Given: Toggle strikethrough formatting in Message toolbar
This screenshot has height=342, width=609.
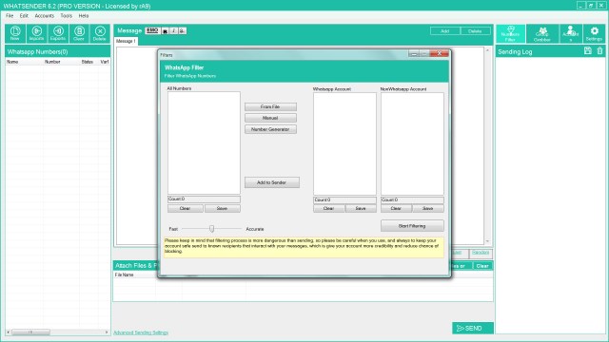Looking at the screenshot, I should point(182,31).
